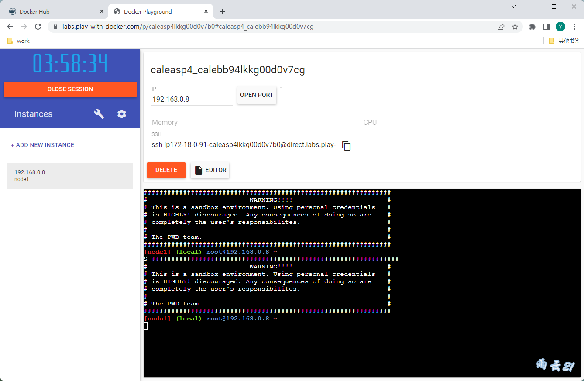Image resolution: width=584 pixels, height=381 pixels.
Task: Open the browser extensions puzzle icon
Action: tap(532, 27)
